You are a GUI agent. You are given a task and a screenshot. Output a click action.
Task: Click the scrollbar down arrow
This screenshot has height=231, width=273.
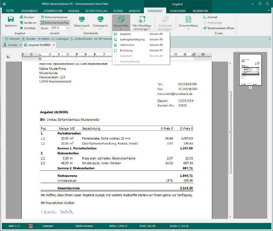pos(230,217)
